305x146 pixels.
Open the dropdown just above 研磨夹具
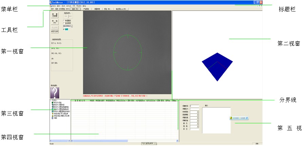point(198,115)
